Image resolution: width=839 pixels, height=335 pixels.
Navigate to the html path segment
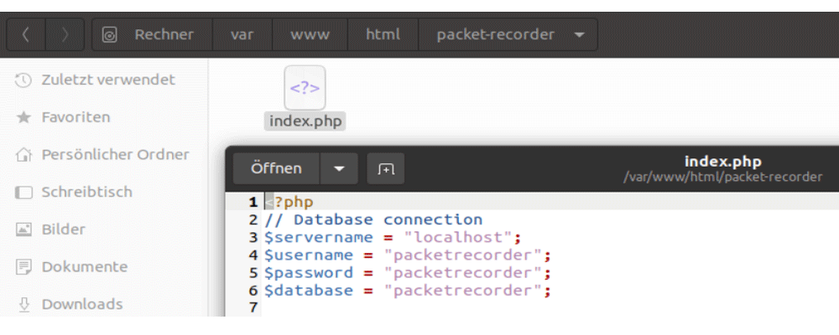[383, 34]
